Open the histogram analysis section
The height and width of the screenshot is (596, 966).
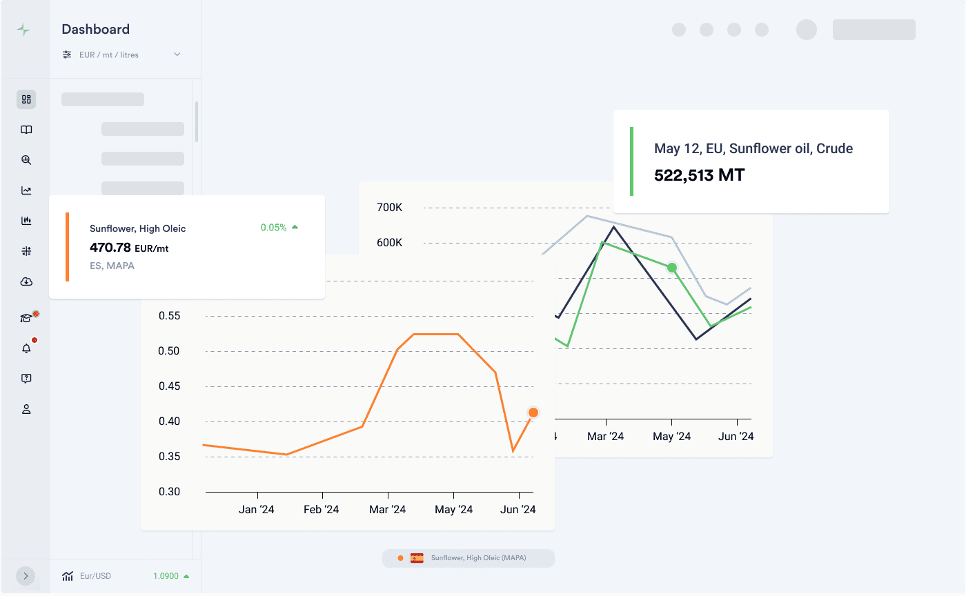[26, 220]
